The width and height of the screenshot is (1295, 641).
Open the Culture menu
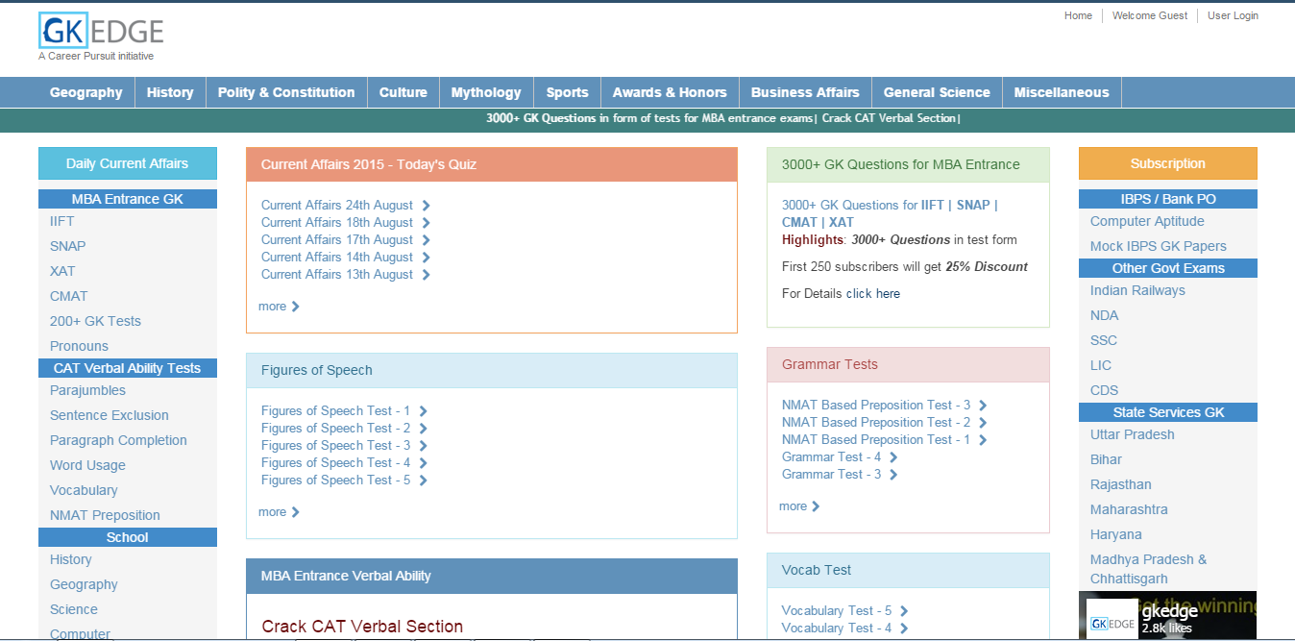[403, 92]
